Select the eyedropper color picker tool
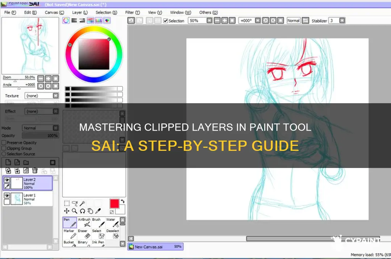This screenshot has width=391, height=259. click(x=98, y=211)
